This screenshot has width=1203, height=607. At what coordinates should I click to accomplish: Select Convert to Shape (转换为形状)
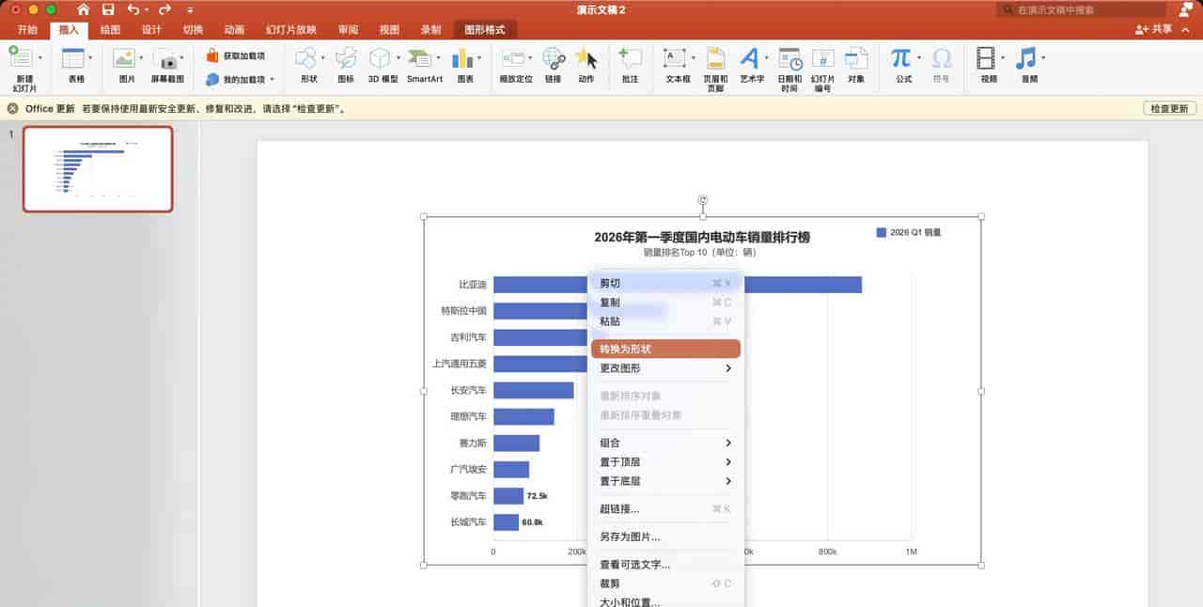click(666, 349)
